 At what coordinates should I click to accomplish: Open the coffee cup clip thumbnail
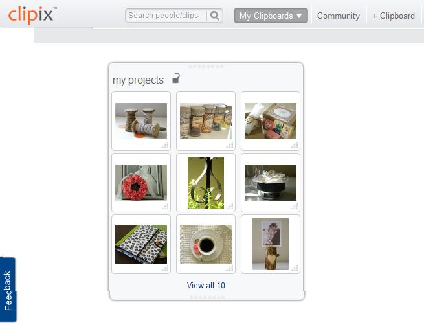coord(206,244)
